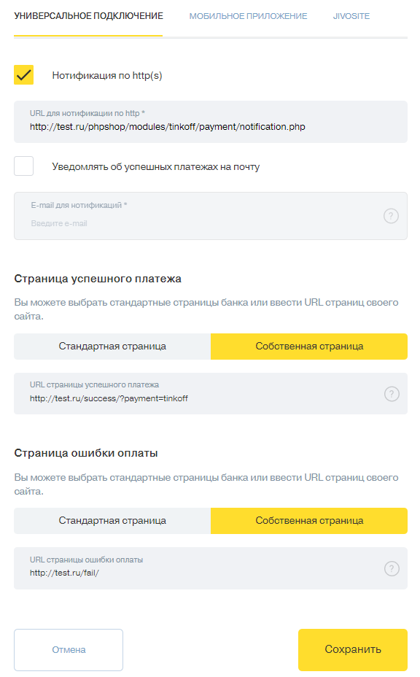The height and width of the screenshot is (677, 420).
Task: Focus the successful payment page URL field
Action: click(x=211, y=394)
